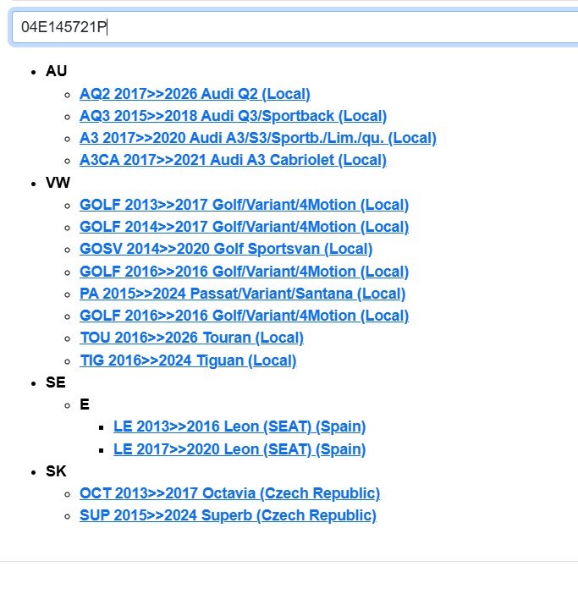
Task: Click the VW brand heading
Action: [58, 183]
